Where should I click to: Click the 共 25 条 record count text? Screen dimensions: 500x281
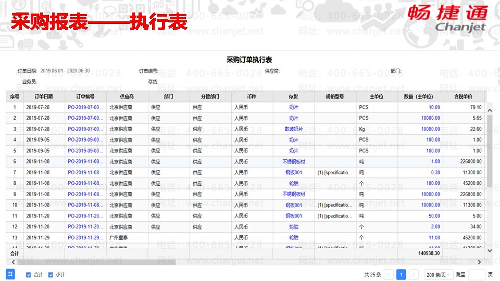pos(372,274)
